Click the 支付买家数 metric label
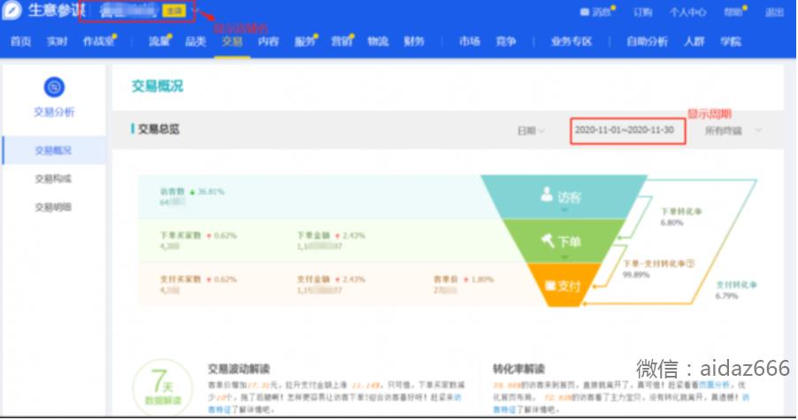The height and width of the screenshot is (420, 798). [180, 279]
